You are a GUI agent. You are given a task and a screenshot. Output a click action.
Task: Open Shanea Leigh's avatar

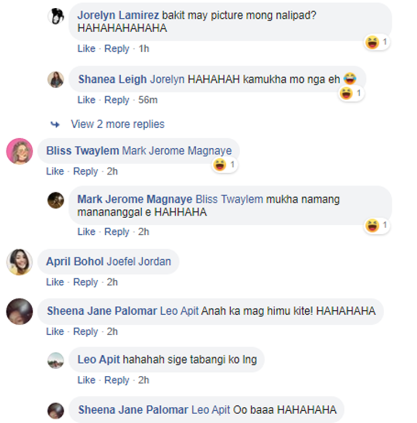click(x=56, y=79)
